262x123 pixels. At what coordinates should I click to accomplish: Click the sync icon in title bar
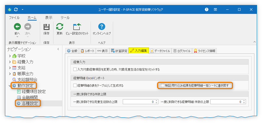point(16,10)
